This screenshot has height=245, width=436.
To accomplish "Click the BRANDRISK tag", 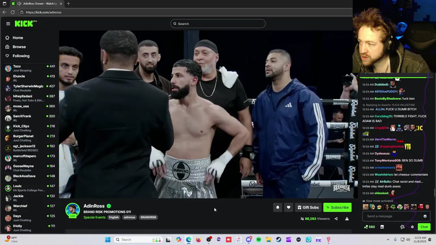I will click(x=149, y=217).
